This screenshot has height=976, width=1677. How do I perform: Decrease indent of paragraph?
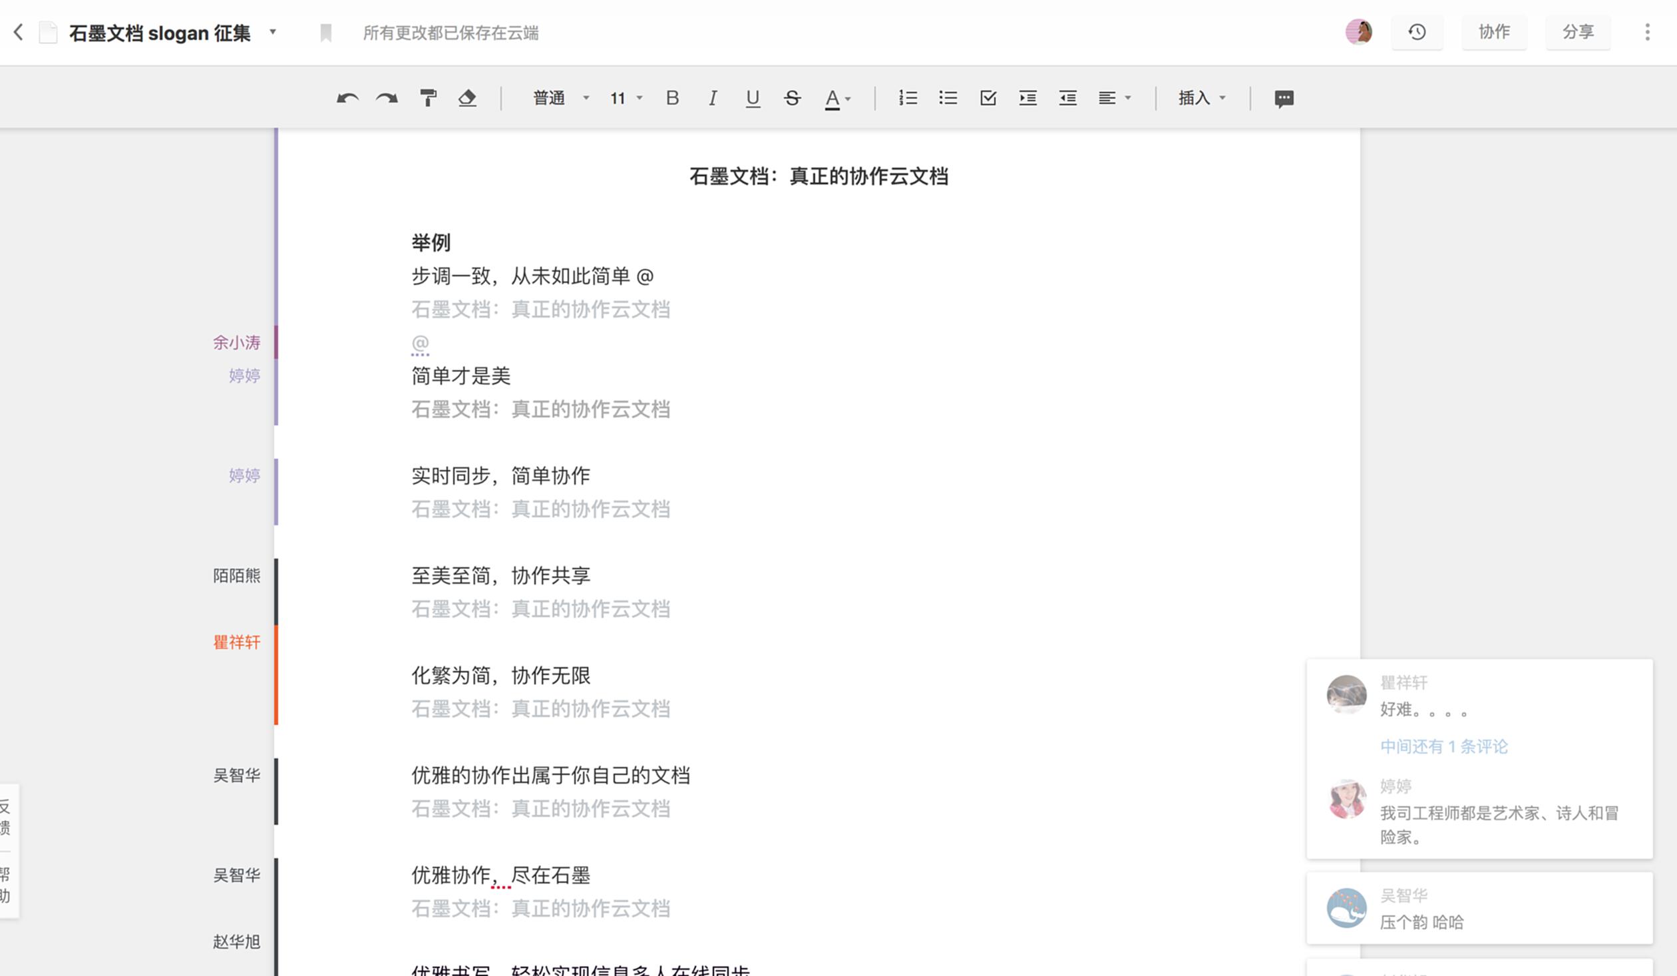1067,99
